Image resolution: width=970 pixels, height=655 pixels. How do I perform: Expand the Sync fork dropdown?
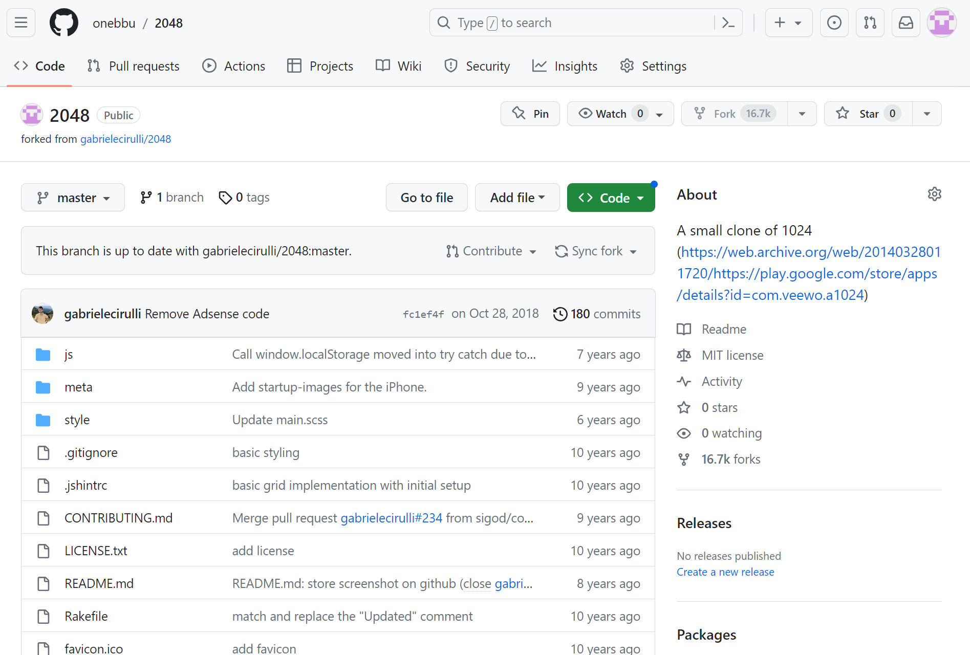596,251
